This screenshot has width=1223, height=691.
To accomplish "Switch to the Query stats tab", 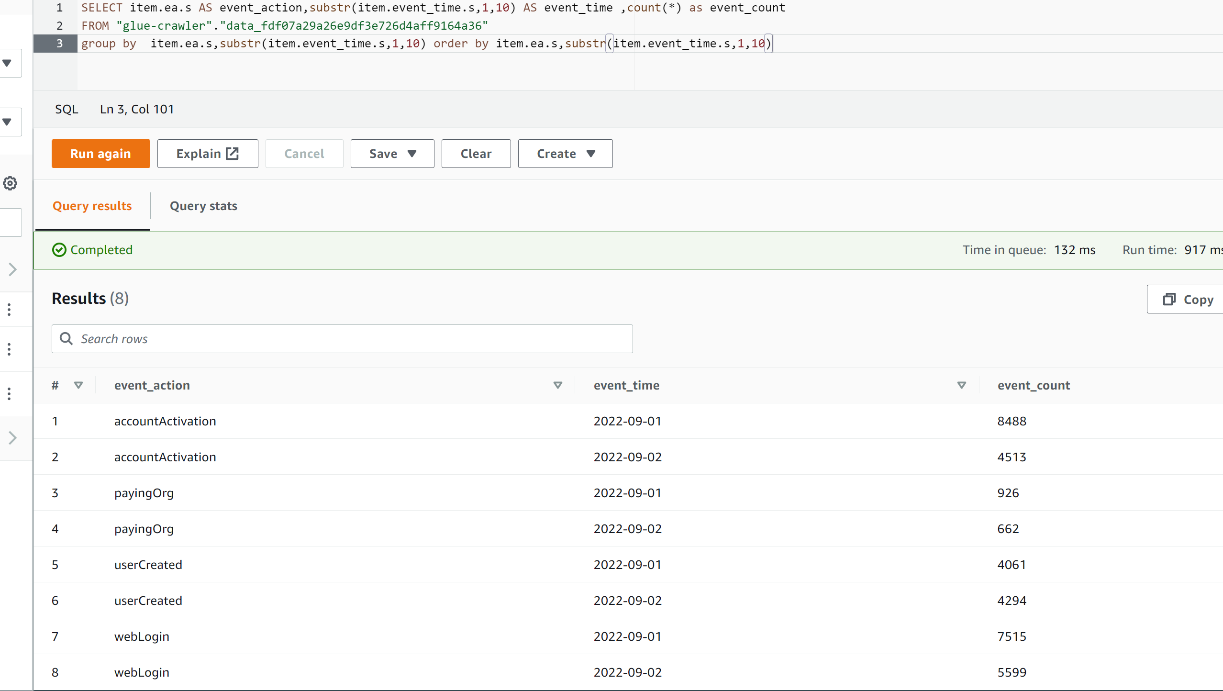I will [203, 206].
